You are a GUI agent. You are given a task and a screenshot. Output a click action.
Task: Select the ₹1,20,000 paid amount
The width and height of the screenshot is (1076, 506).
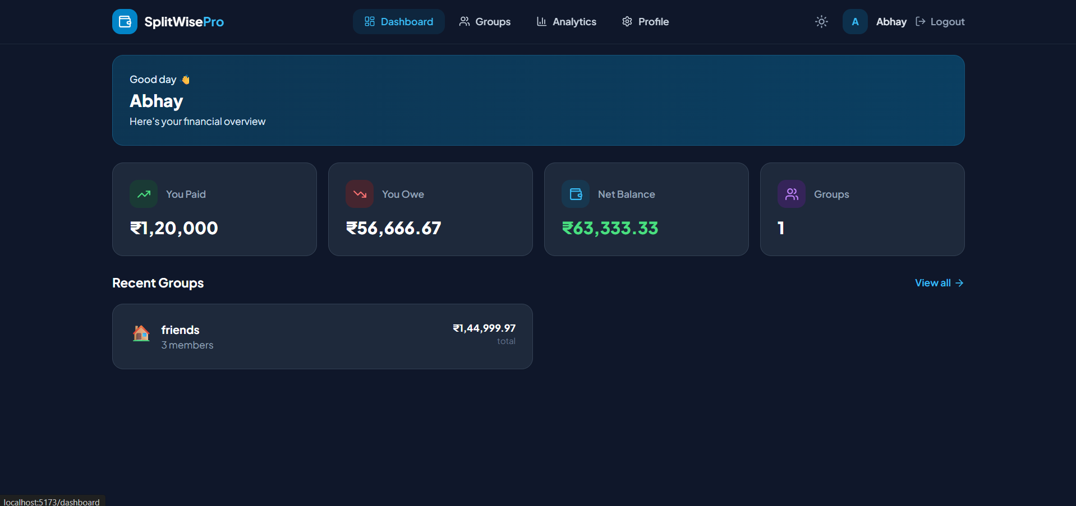(x=174, y=228)
